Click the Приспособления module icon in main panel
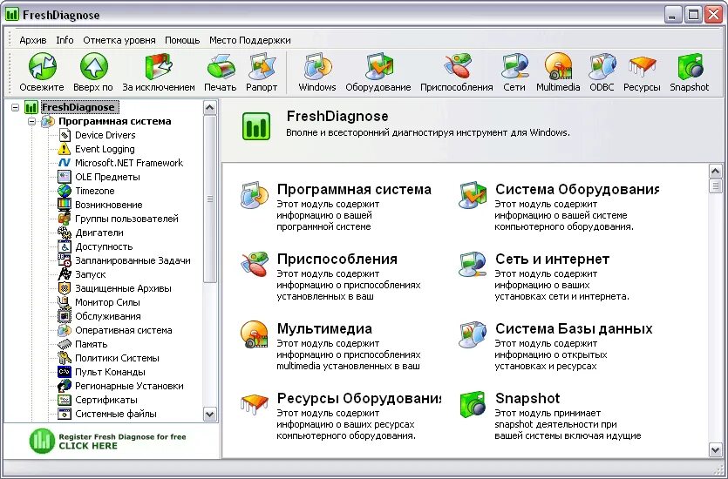The image size is (728, 479). pyautogui.click(x=255, y=264)
